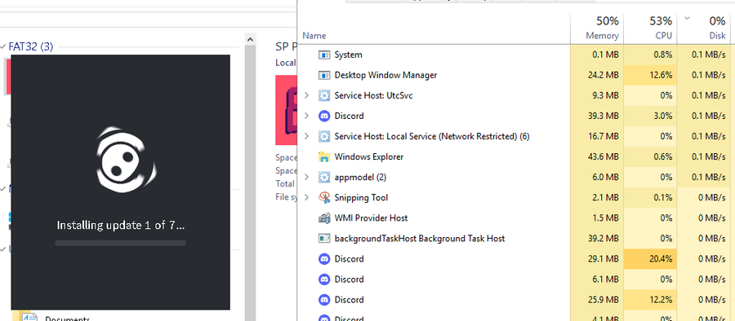735x321 pixels.
Task: Click the 0.6% CPU cell
Action: tap(650, 156)
